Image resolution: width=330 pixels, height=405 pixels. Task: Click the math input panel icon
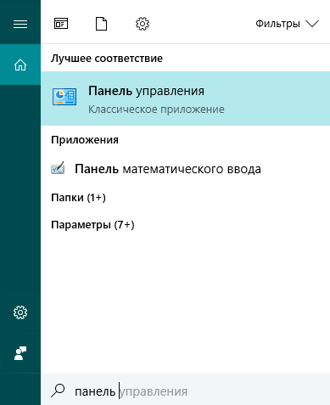[58, 168]
